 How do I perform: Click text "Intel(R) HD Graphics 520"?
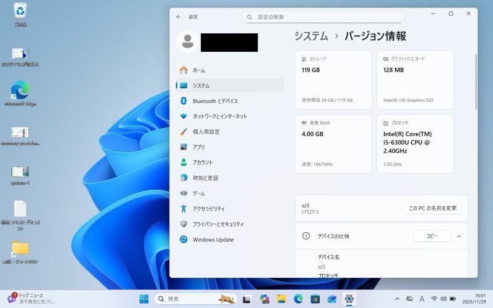tap(408, 100)
